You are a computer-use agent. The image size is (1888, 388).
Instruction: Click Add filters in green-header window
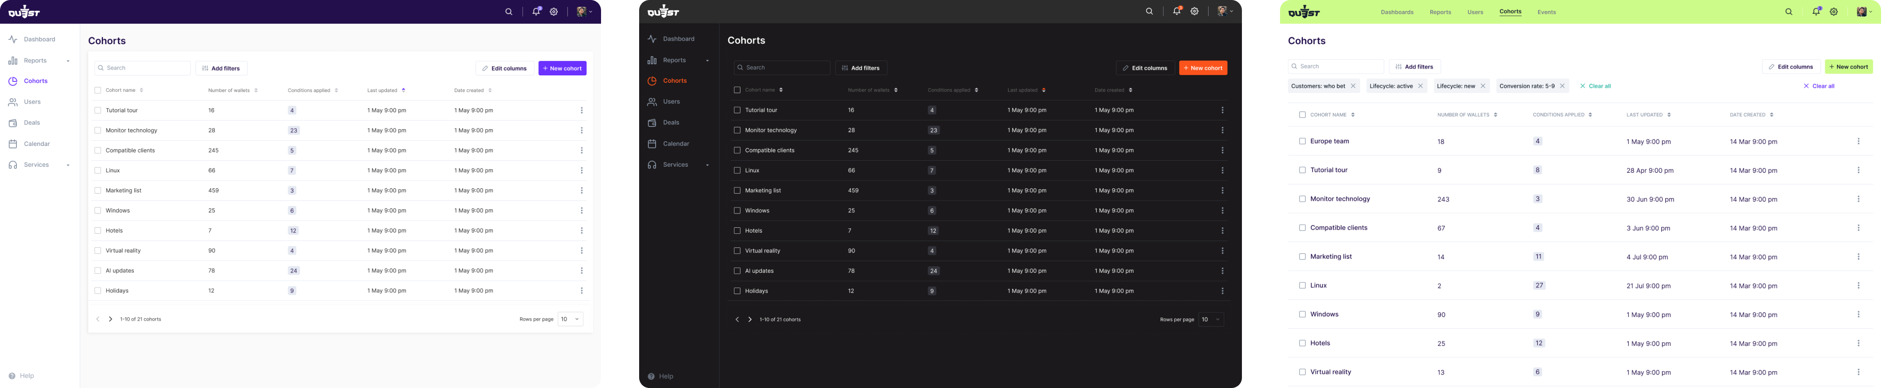1415,67
